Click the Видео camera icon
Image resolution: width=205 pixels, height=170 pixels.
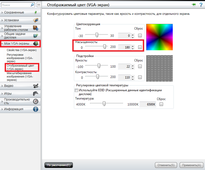point(36,86)
